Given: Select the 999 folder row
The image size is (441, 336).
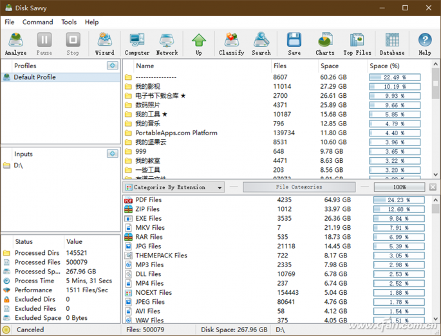Looking at the screenshot, I should (277, 151).
